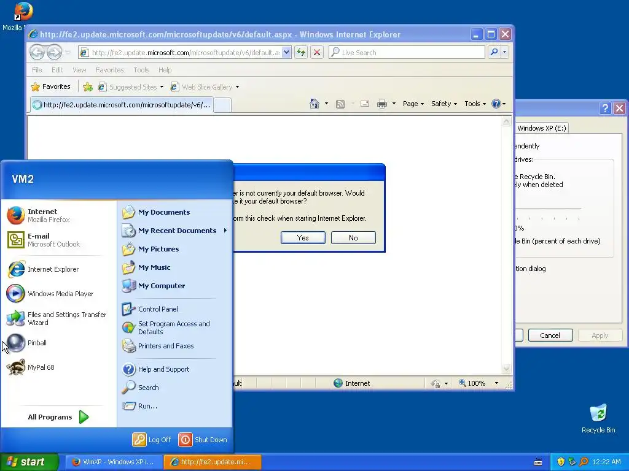Open a new IE tab

[222, 105]
